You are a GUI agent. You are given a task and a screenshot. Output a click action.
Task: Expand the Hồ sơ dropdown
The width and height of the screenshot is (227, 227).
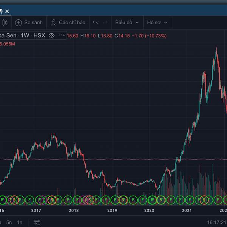pyautogui.click(x=157, y=23)
